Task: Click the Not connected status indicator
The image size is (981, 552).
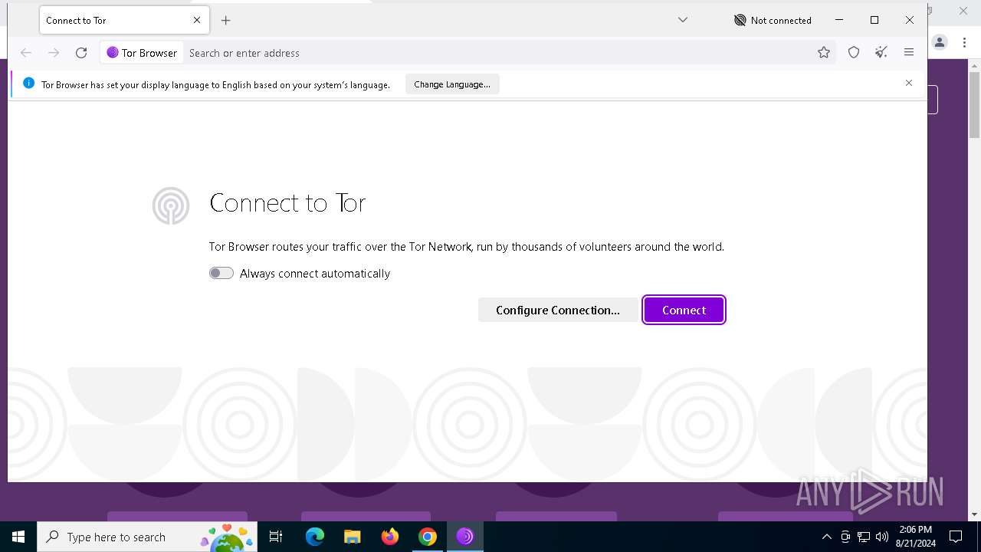Action: click(773, 21)
